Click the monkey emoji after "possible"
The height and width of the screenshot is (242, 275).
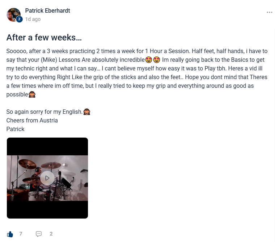pos(32,95)
